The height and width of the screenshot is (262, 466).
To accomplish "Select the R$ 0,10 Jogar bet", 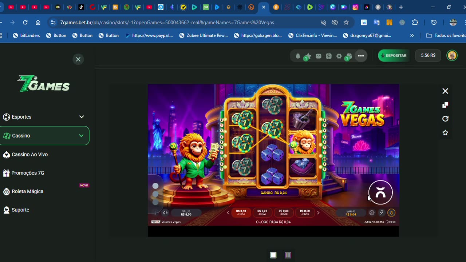I will tap(241, 213).
